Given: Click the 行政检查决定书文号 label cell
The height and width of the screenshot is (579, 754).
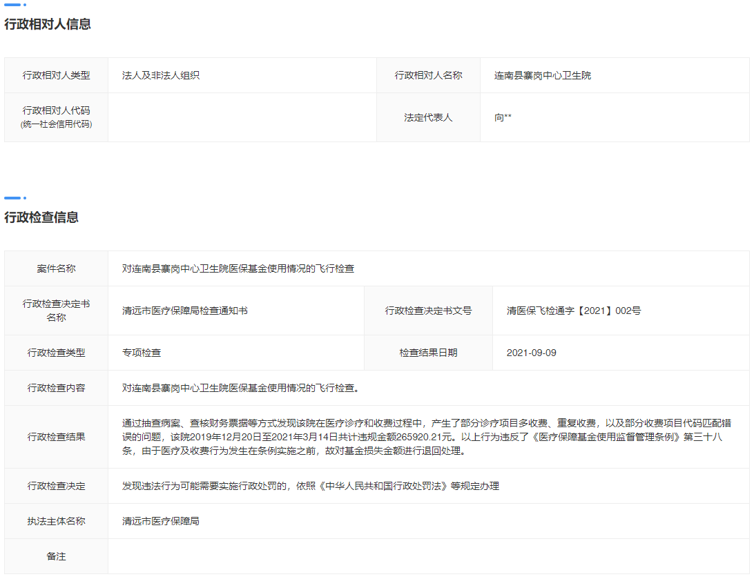Looking at the screenshot, I should (x=428, y=311).
